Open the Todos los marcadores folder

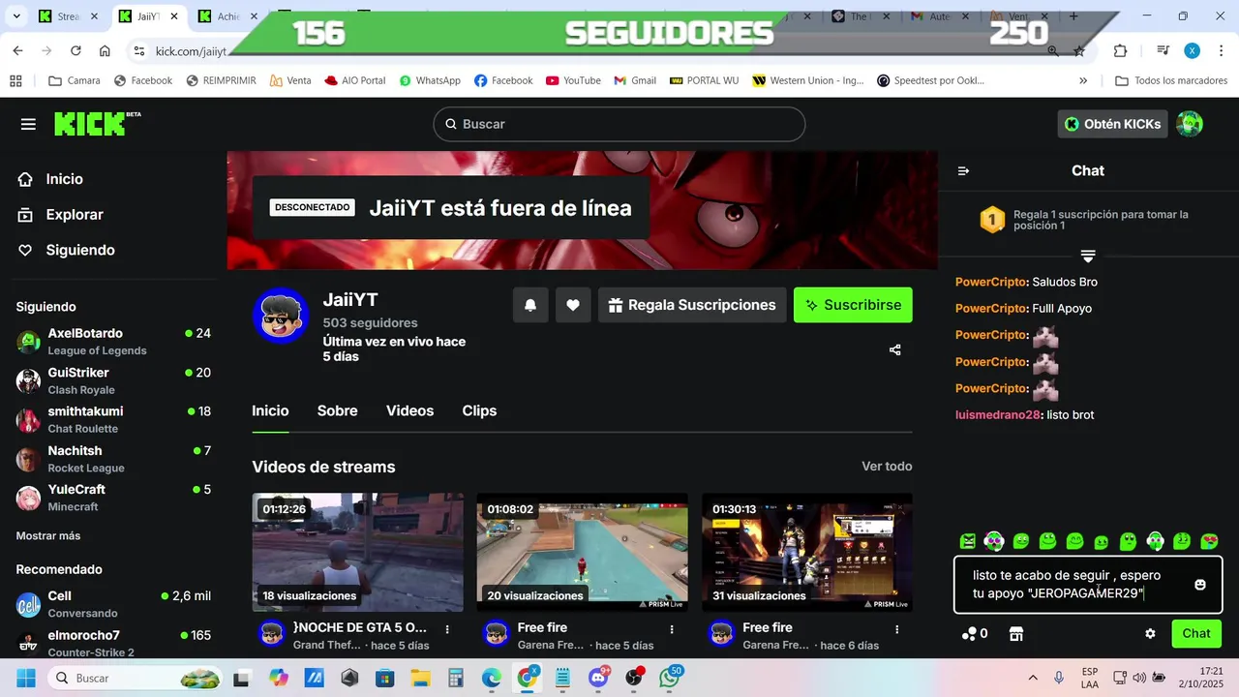click(1171, 80)
